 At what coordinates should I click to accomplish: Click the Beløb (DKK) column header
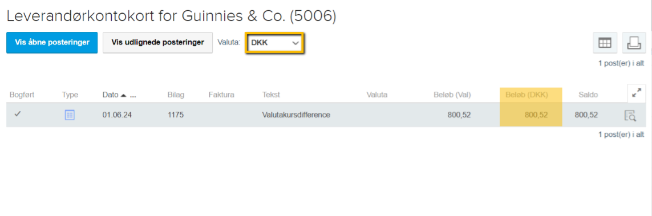point(527,95)
